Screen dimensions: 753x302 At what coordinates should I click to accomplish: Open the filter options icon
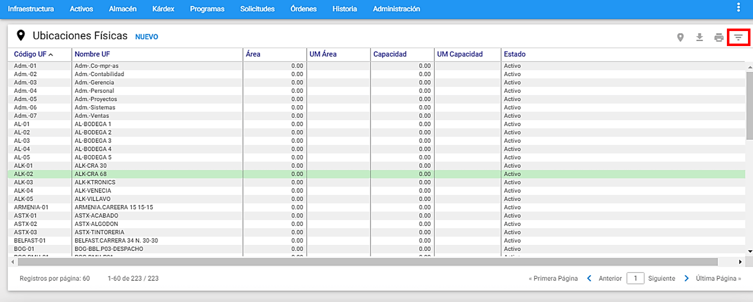click(738, 37)
